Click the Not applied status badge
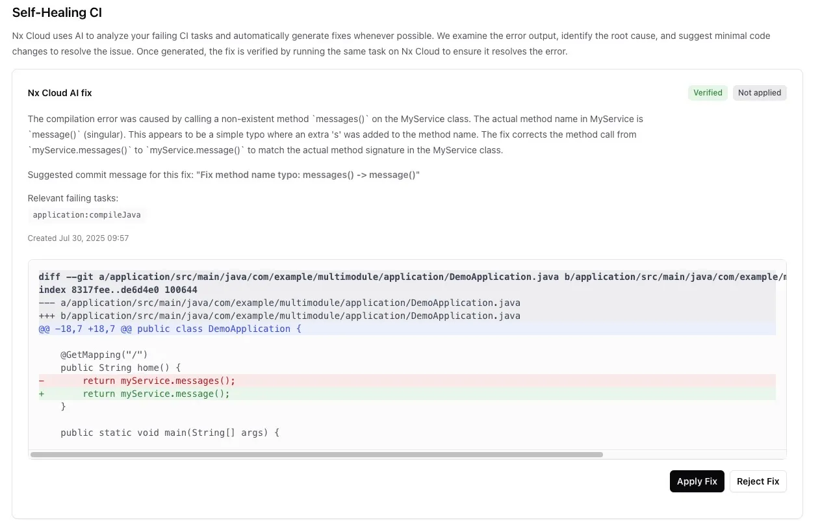820x530 pixels. pos(760,92)
